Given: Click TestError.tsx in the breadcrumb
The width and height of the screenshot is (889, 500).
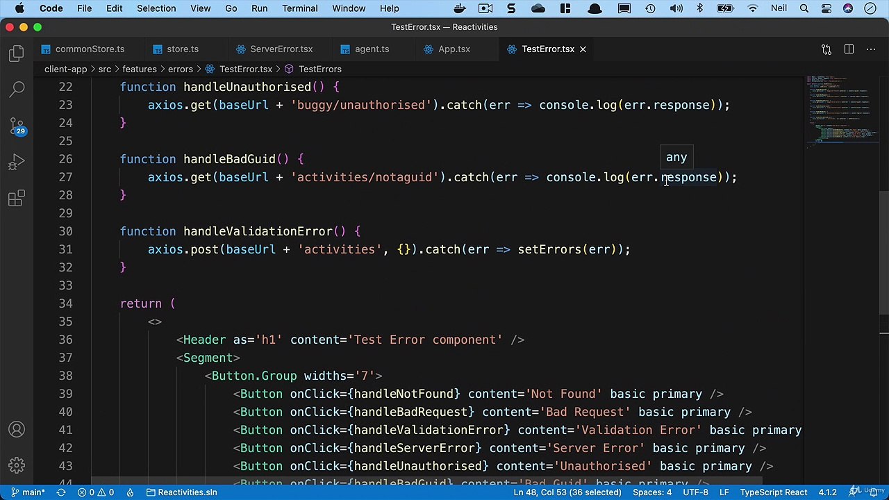Looking at the screenshot, I should [x=238, y=69].
